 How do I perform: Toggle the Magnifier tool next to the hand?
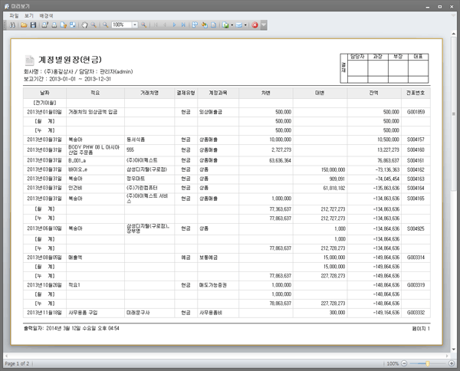[94, 25]
